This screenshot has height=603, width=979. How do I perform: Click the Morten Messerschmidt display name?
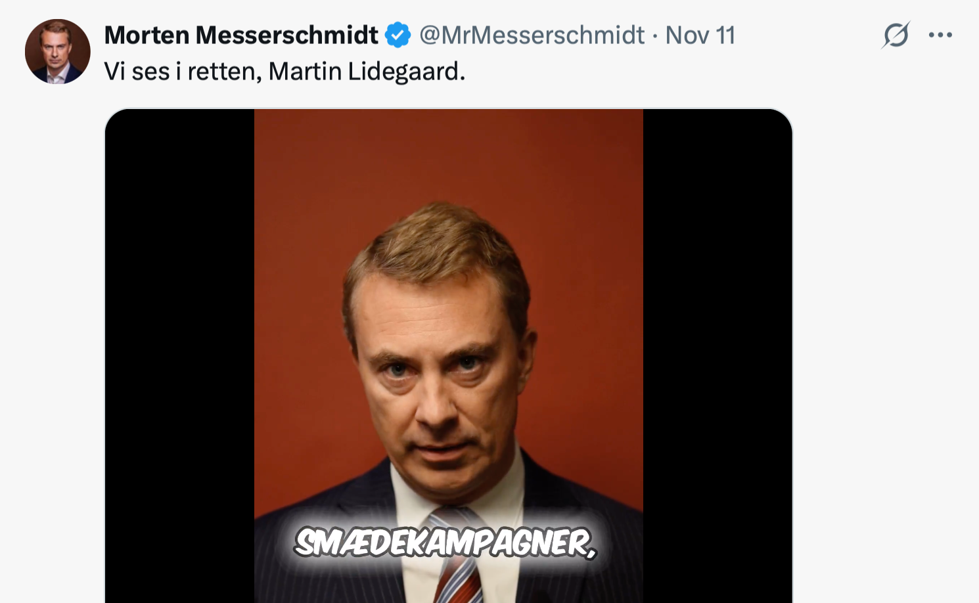pos(240,35)
